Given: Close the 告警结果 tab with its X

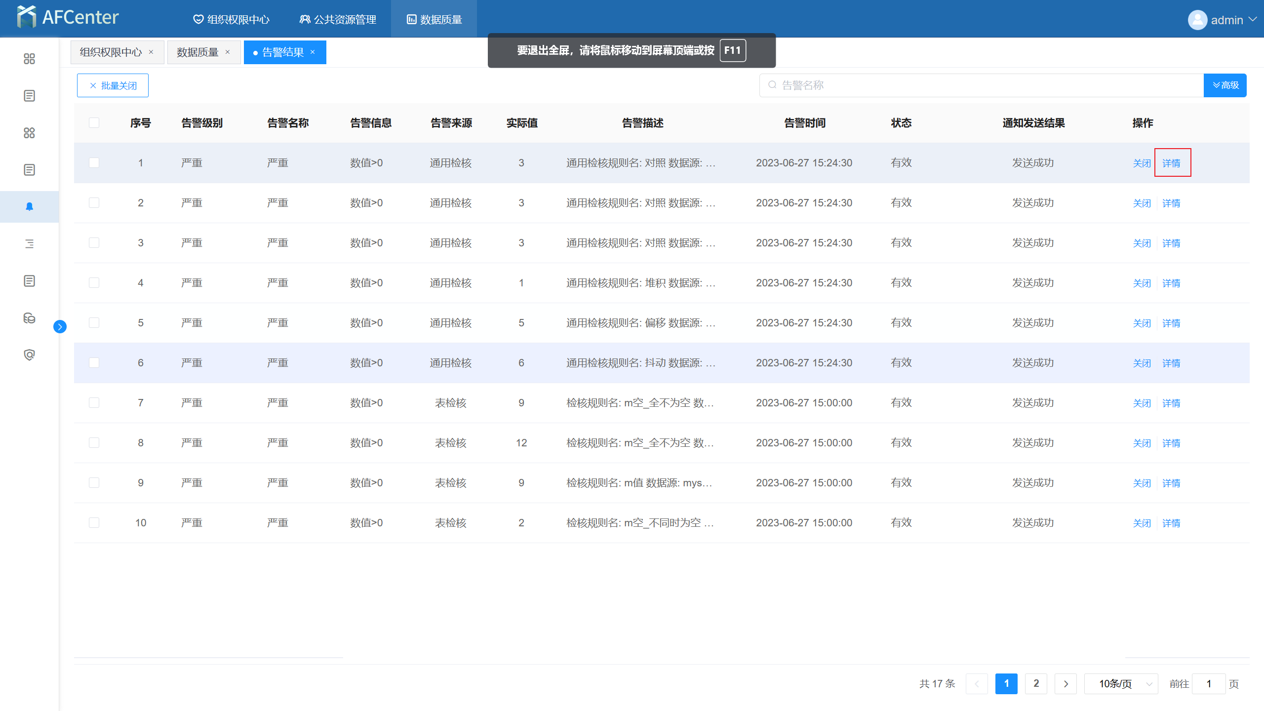Looking at the screenshot, I should tap(313, 52).
